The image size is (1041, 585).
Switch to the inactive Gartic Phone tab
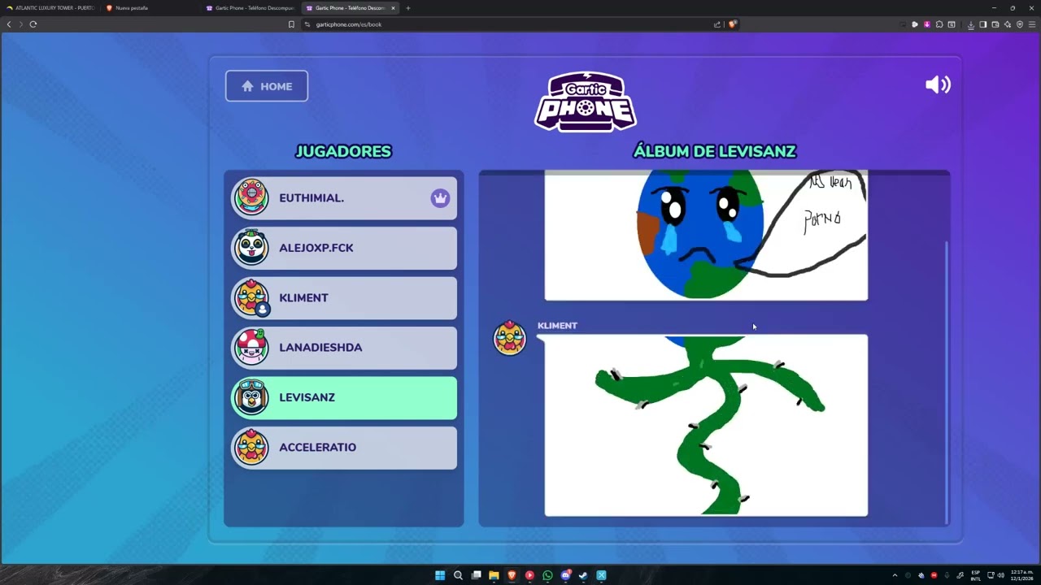(x=250, y=8)
